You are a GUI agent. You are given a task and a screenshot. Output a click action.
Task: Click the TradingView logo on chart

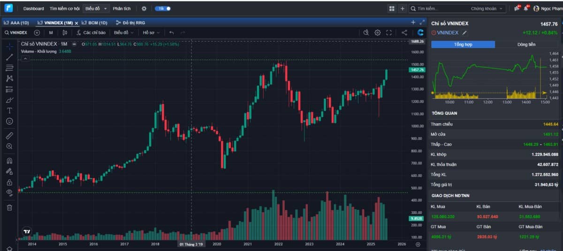[27, 231]
